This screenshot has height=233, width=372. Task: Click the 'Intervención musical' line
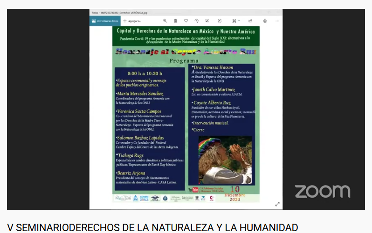[210, 123]
